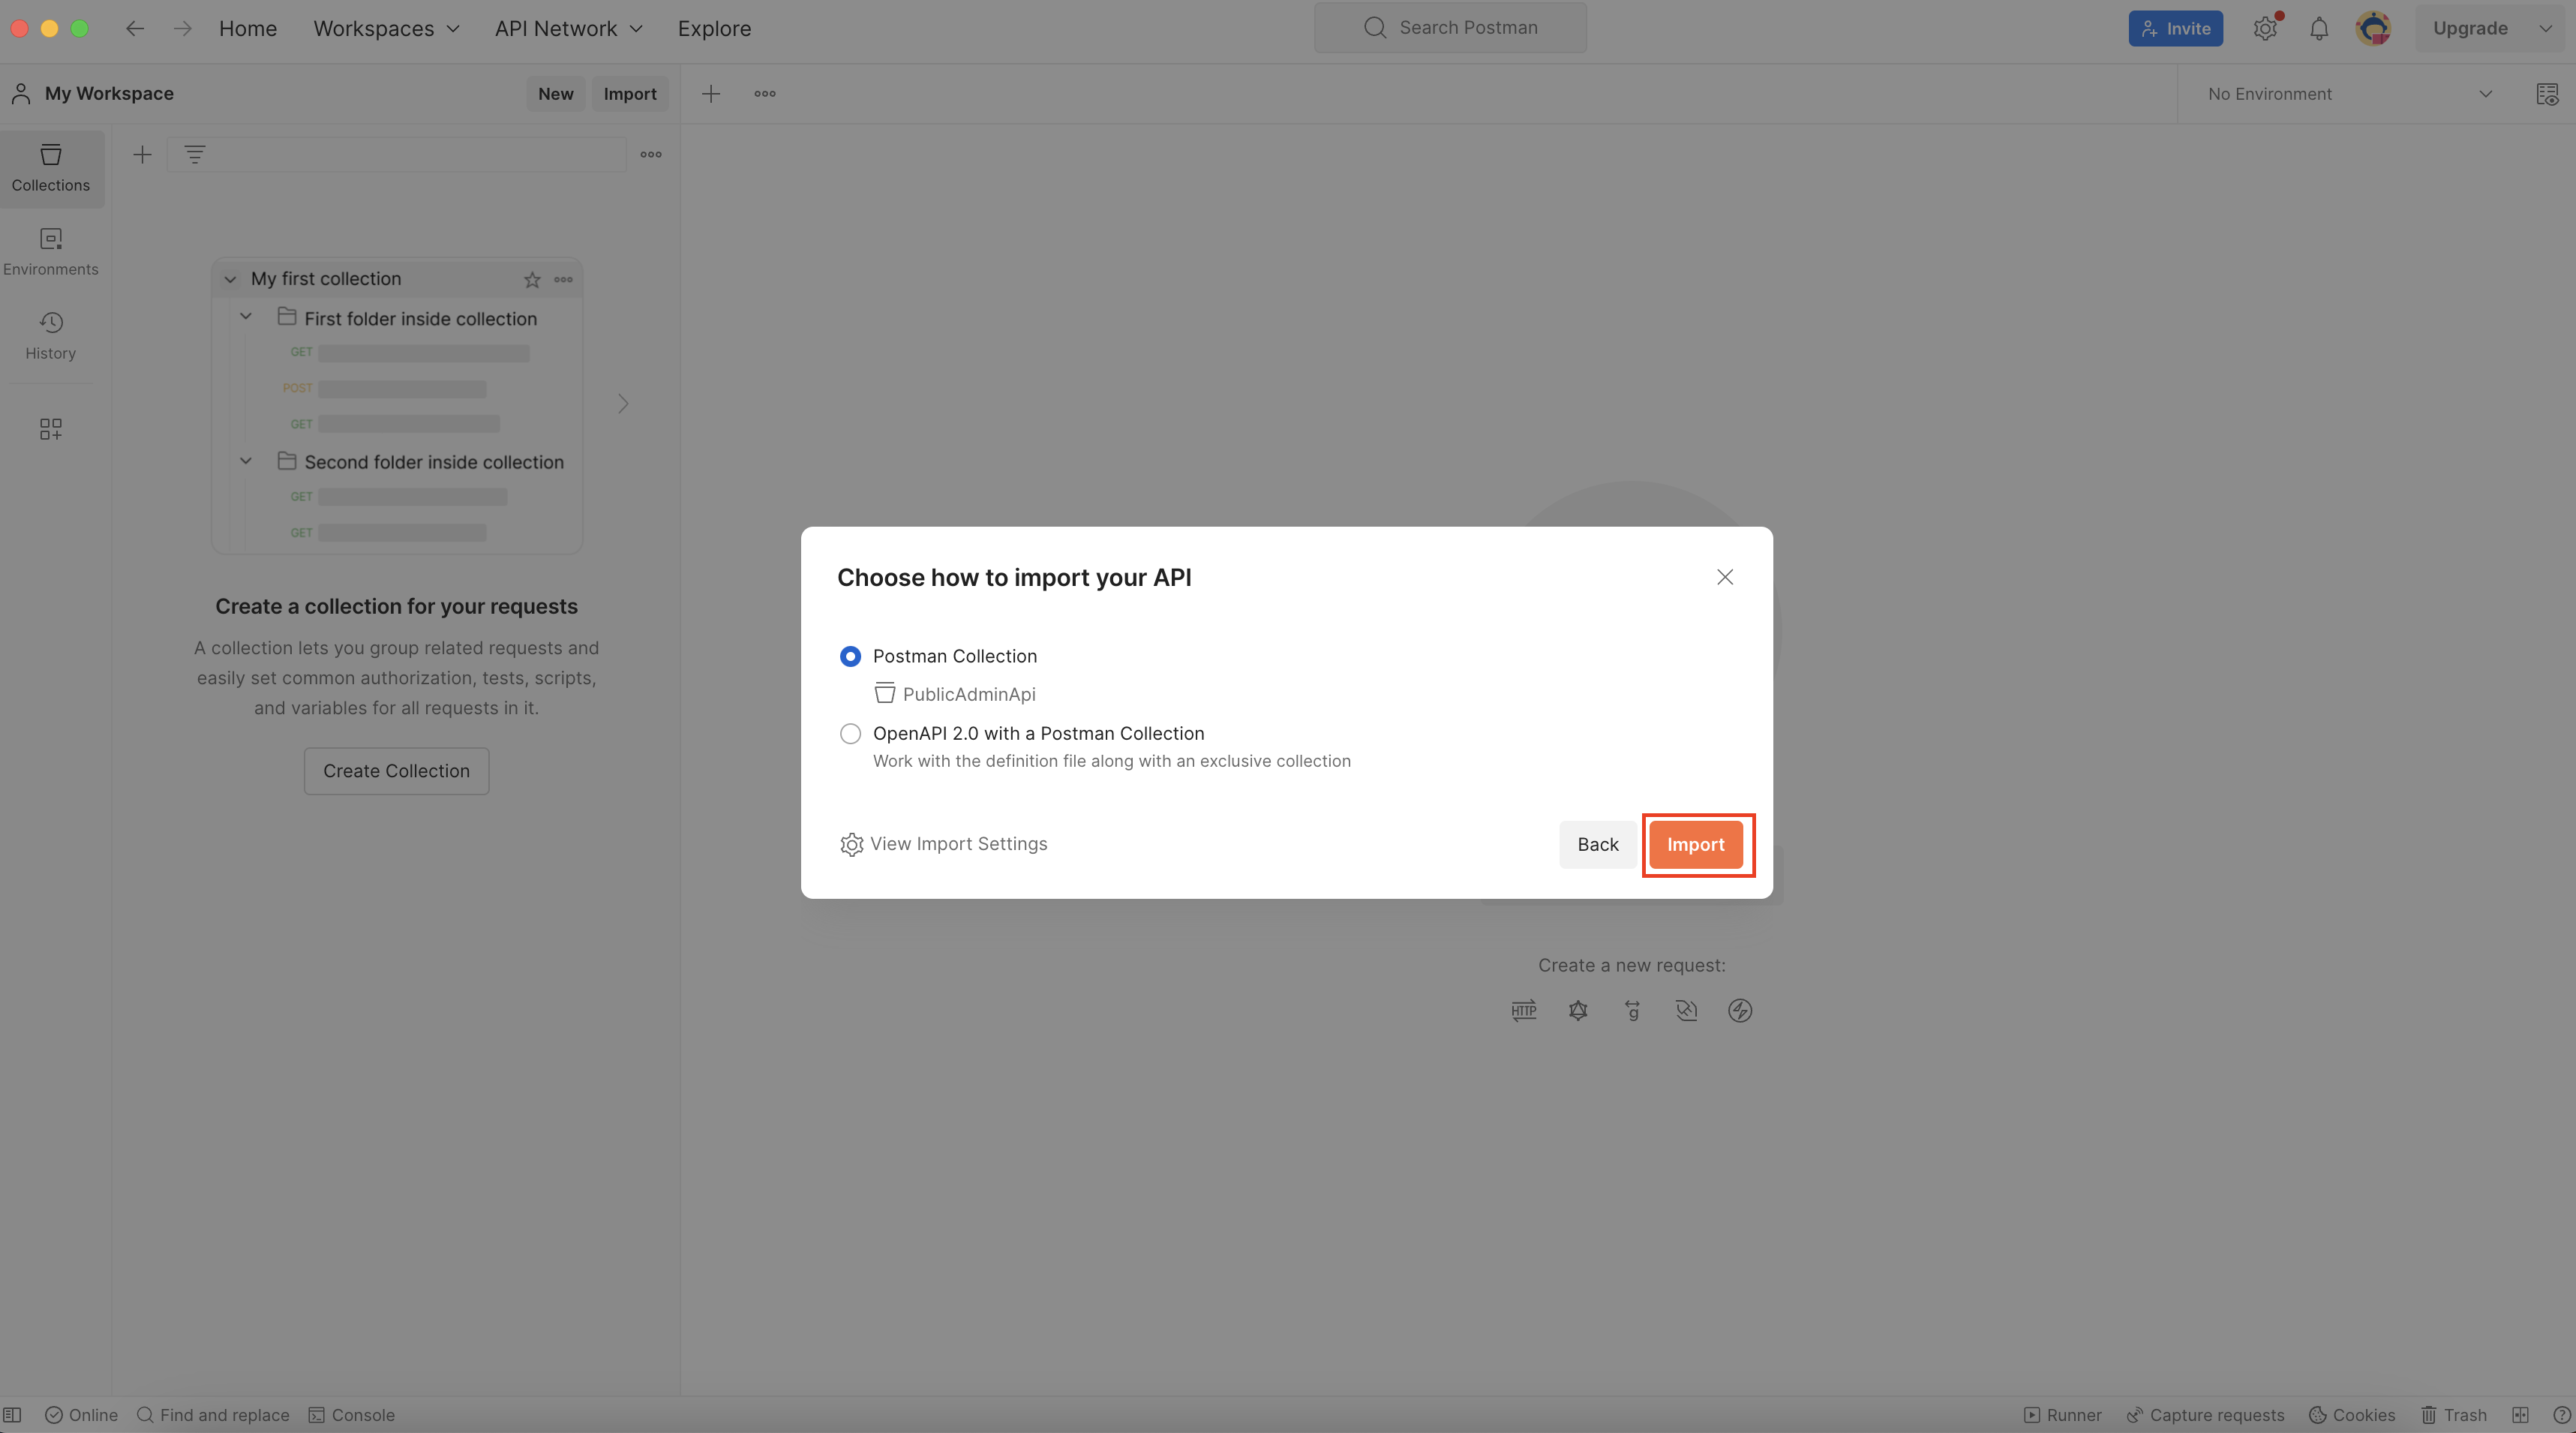Image resolution: width=2576 pixels, height=1433 pixels.
Task: Select the Postman Collection radio option
Action: point(850,656)
